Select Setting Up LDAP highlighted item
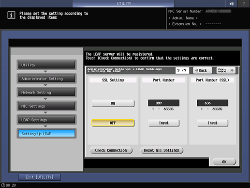The height and width of the screenshot is (188, 250). (x=46, y=134)
